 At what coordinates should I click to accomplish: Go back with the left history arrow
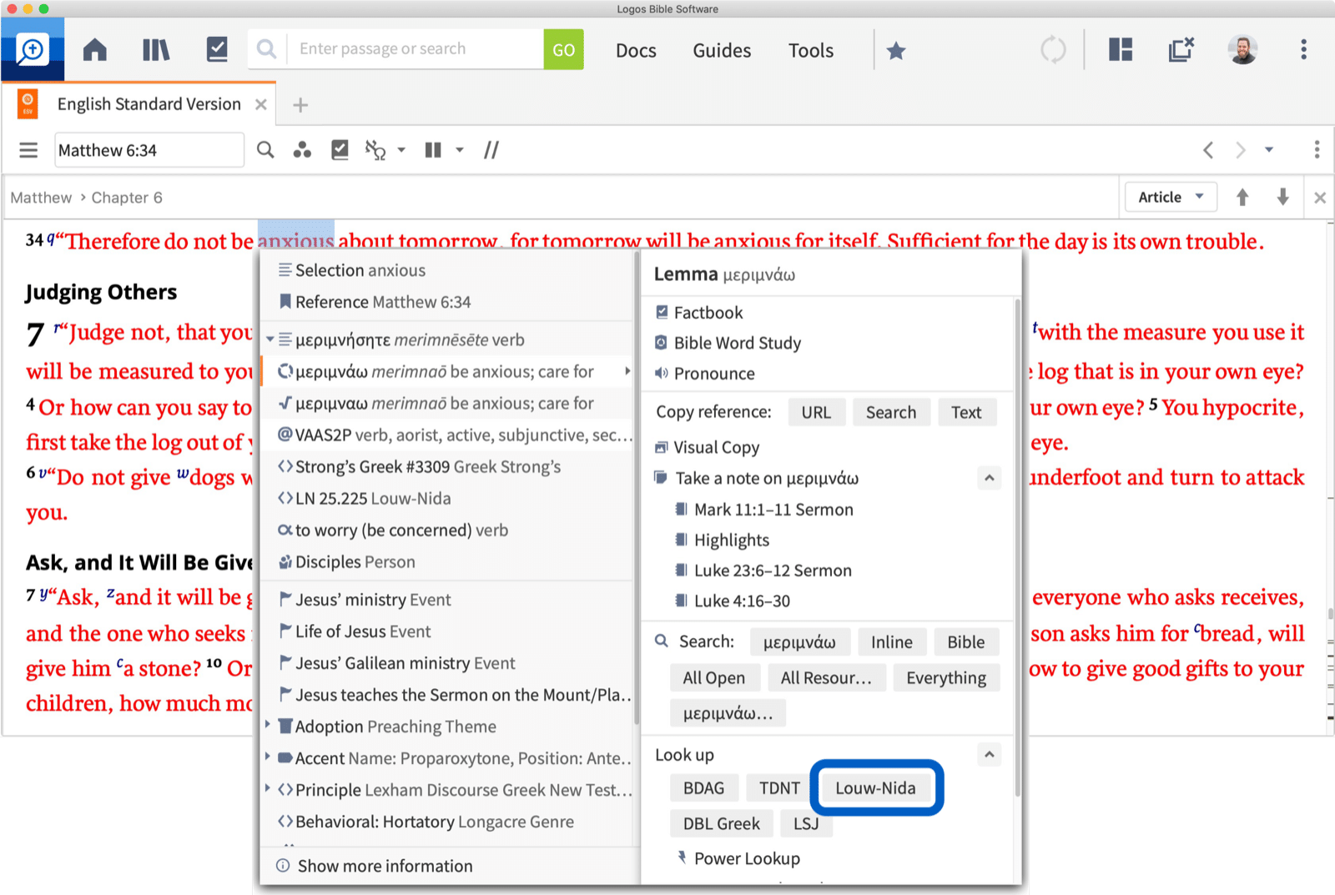[1208, 150]
